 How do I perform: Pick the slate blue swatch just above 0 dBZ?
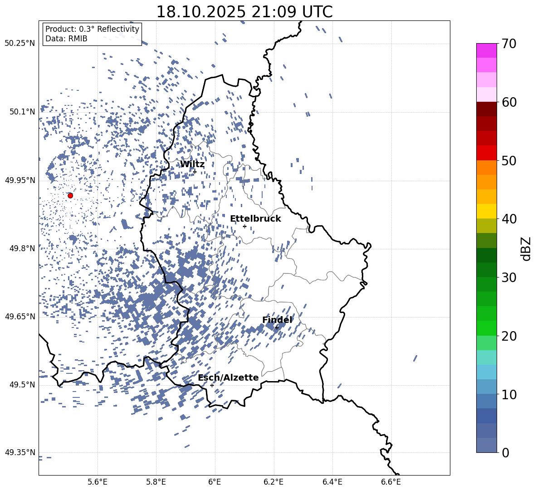(487, 445)
